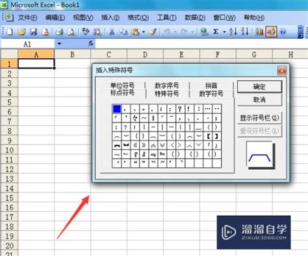Confirm with the 确定 button
This screenshot has height=256, width=308.
(x=259, y=87)
